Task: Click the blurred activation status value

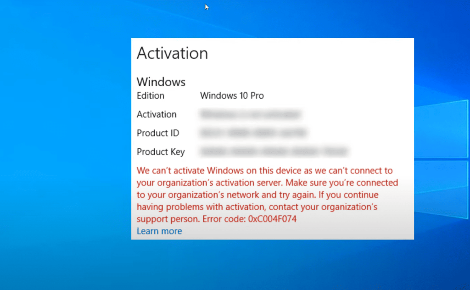Action: (250, 114)
